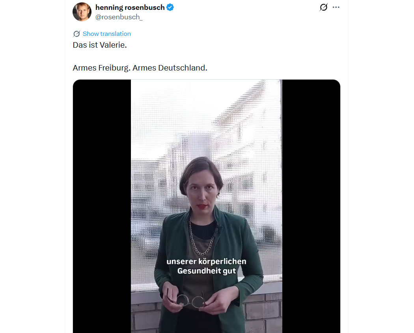The height and width of the screenshot is (333, 414).
Task: Click the tweet text 'Das ist Valerie.'
Action: (x=100, y=45)
